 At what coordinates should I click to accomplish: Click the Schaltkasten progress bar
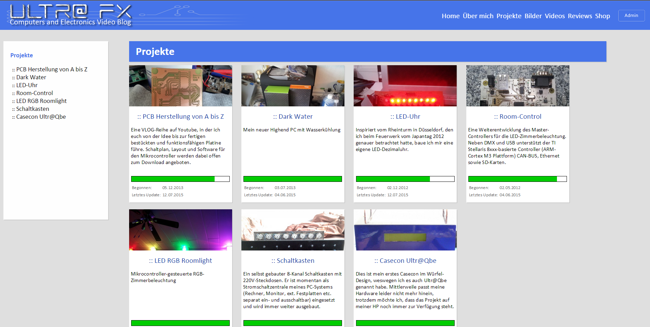(x=293, y=323)
